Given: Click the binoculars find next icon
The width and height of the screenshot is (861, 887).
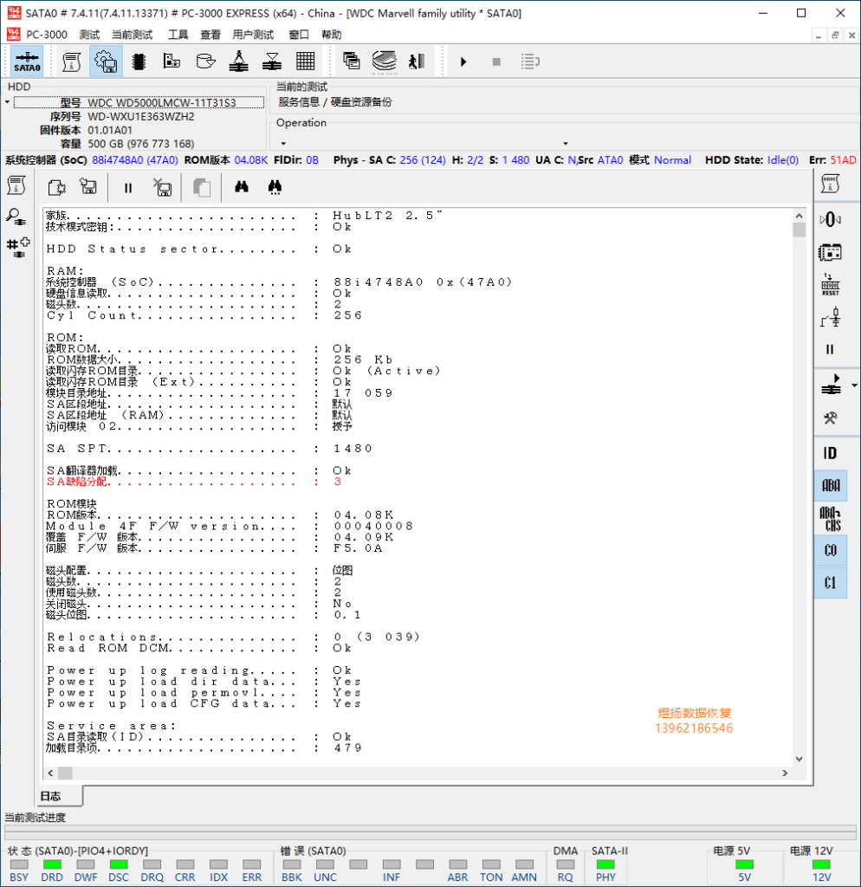Looking at the screenshot, I should coord(275,187).
